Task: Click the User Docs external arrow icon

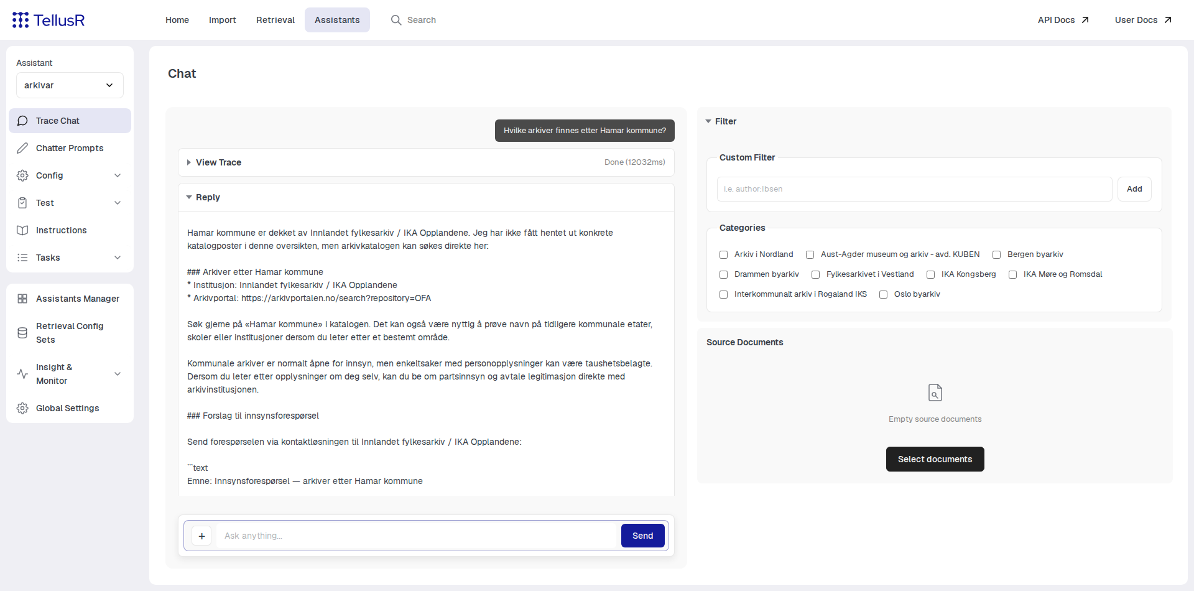Action: pos(1168,20)
